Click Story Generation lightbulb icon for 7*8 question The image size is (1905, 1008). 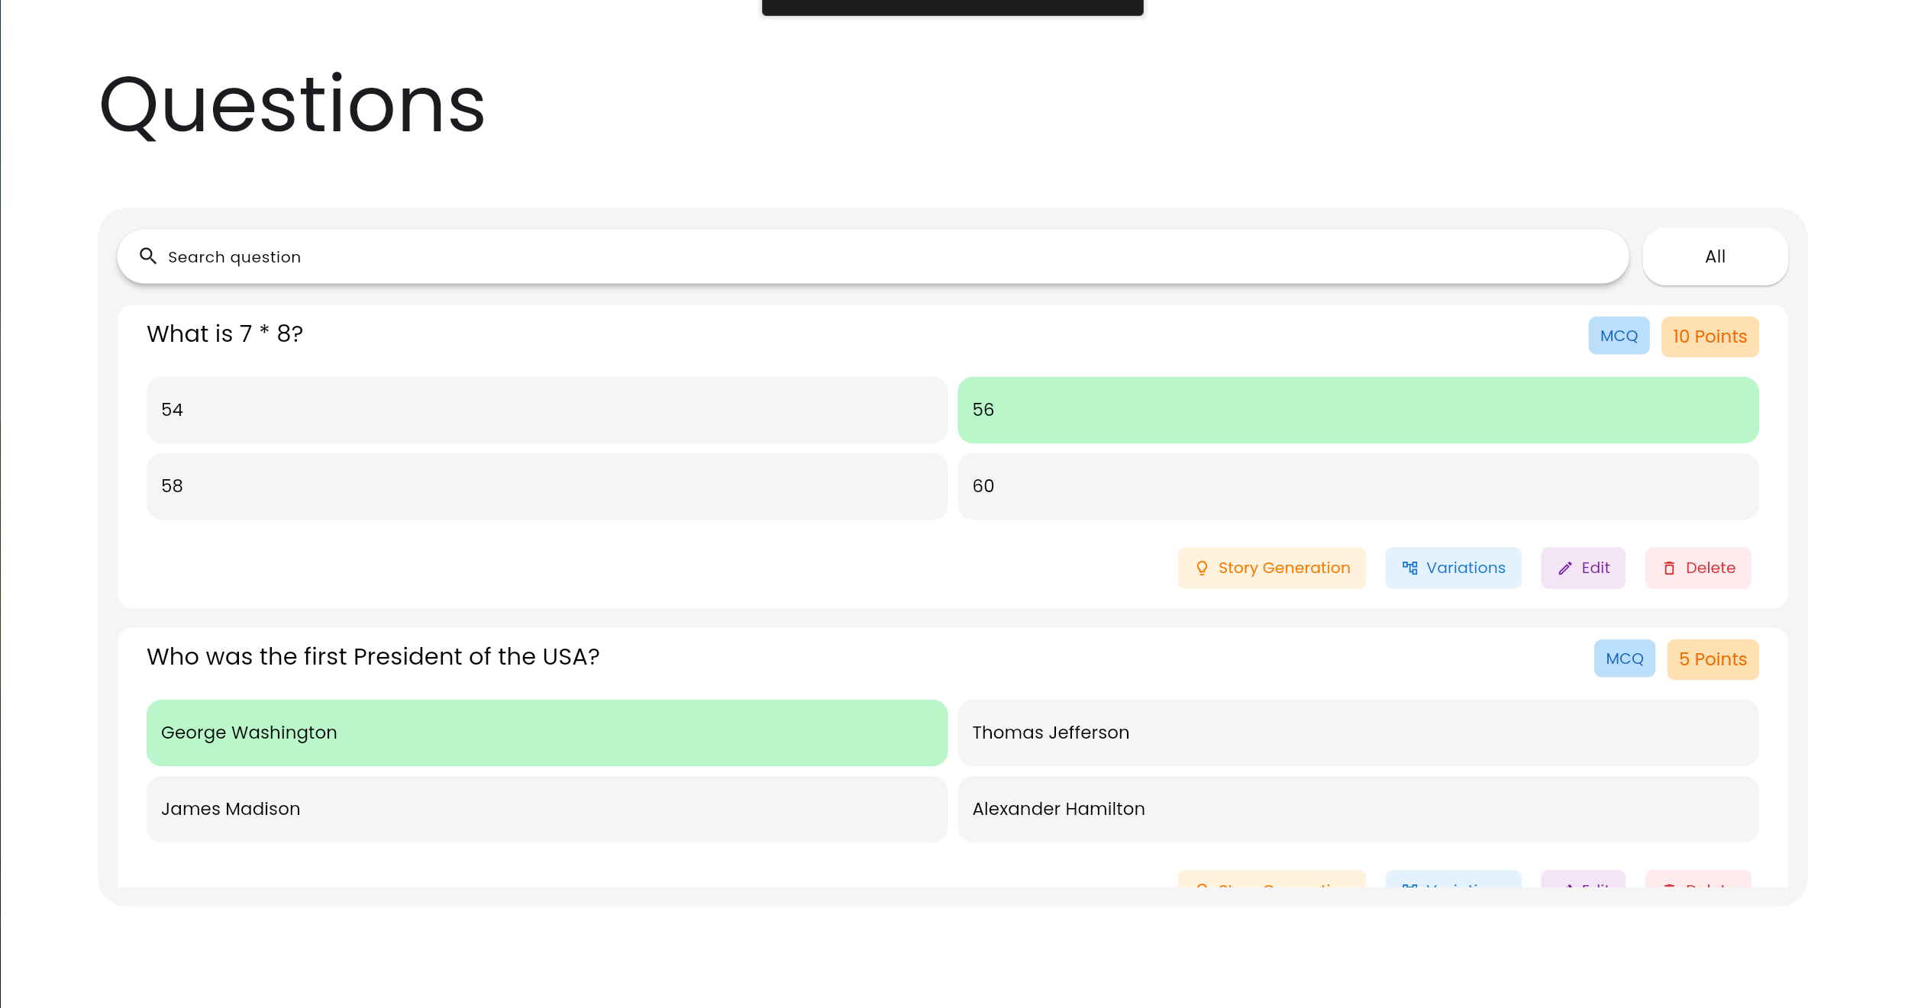pyautogui.click(x=1202, y=568)
